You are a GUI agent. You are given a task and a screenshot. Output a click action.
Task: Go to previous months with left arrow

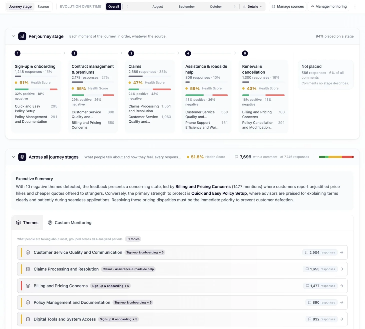[x=127, y=6]
